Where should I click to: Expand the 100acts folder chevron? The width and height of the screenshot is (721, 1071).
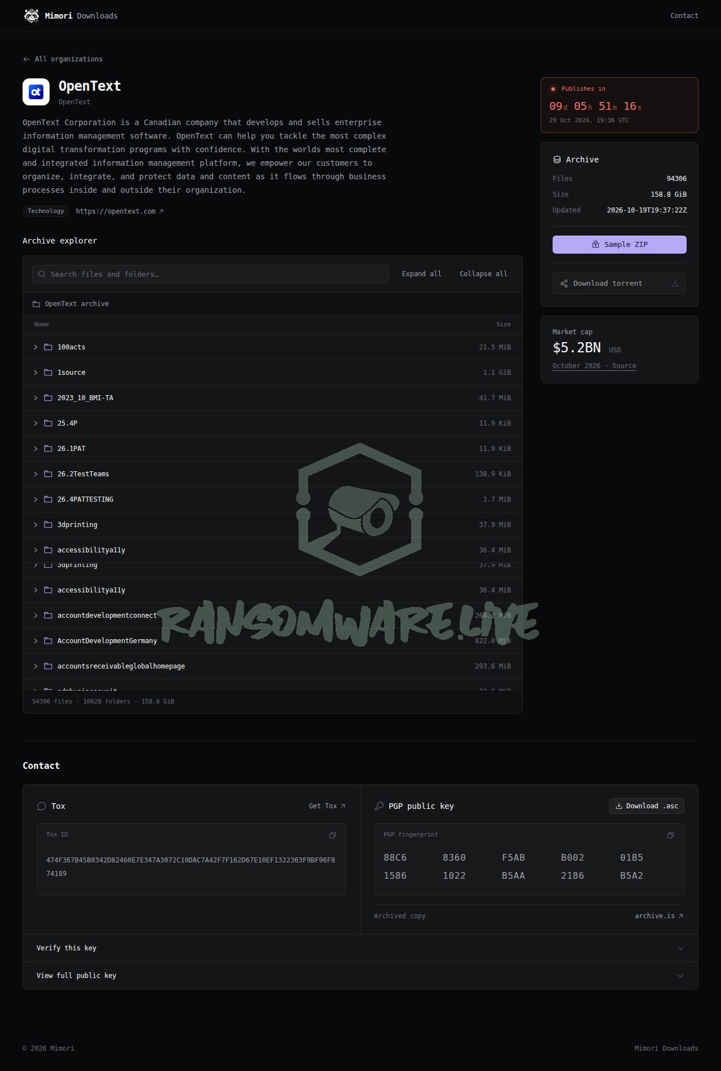[35, 347]
